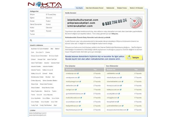Click the link icon beside sinopgida.com

[x=118, y=98]
